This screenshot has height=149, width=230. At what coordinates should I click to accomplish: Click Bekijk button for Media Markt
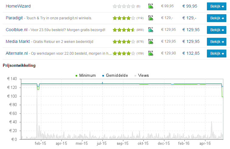(x=217, y=42)
